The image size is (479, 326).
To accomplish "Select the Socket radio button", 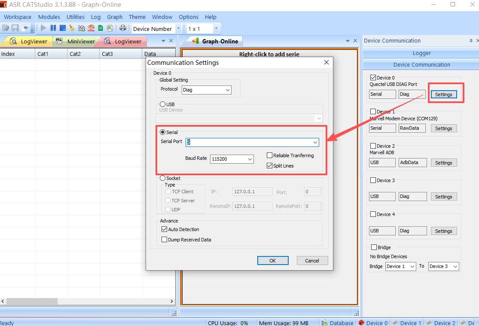I will 162,178.
